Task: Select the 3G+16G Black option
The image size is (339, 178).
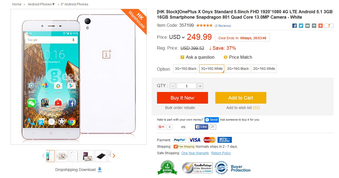Action: click(186, 68)
